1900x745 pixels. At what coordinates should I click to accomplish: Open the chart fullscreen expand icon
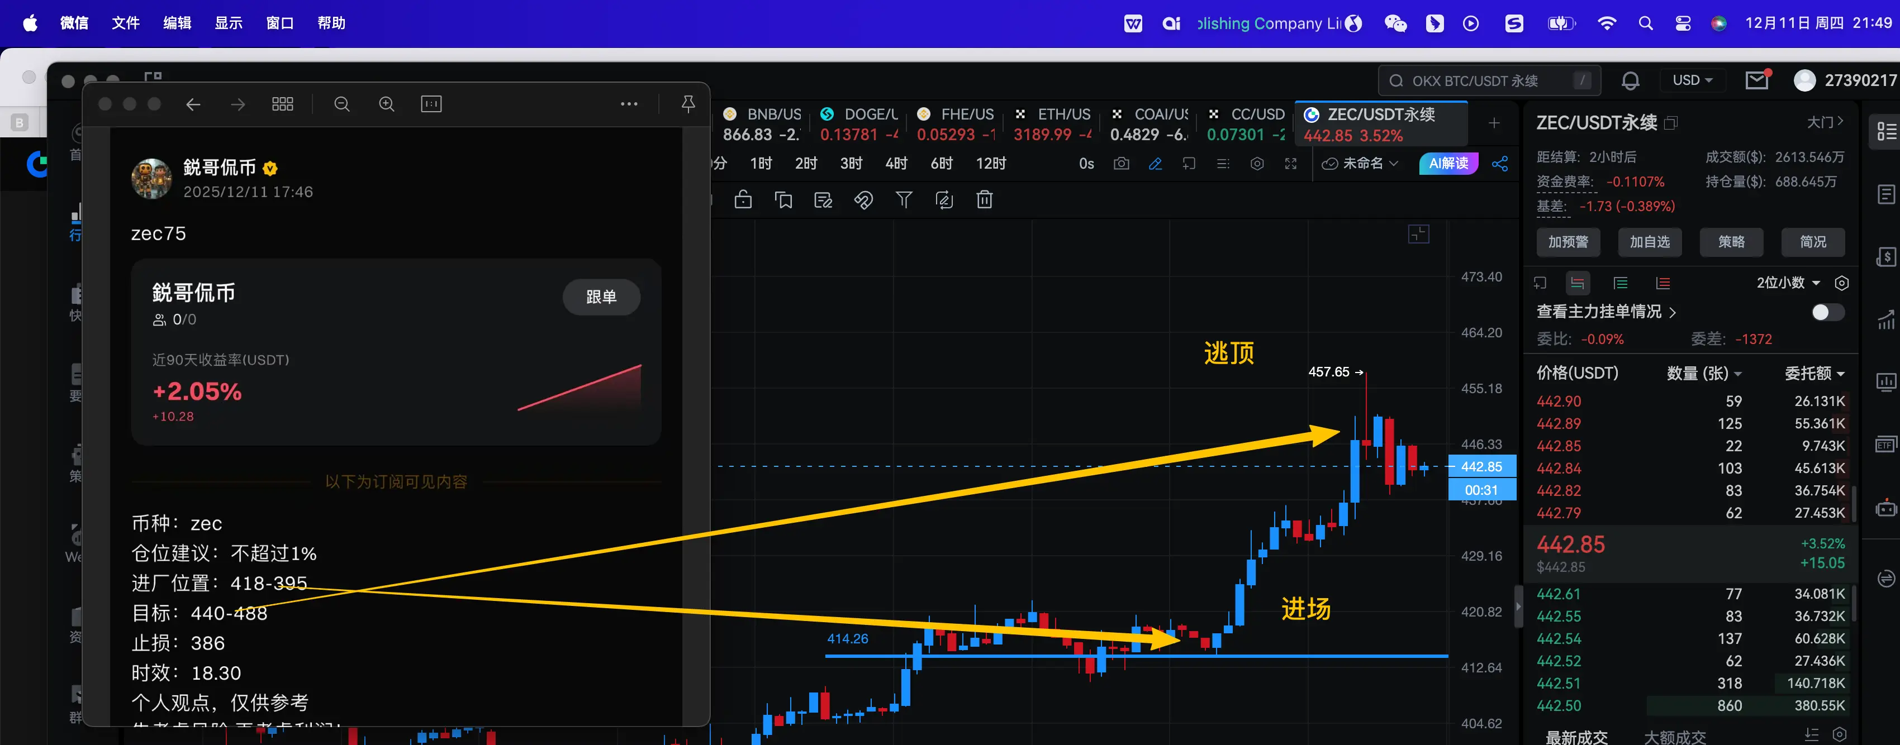click(x=1290, y=164)
